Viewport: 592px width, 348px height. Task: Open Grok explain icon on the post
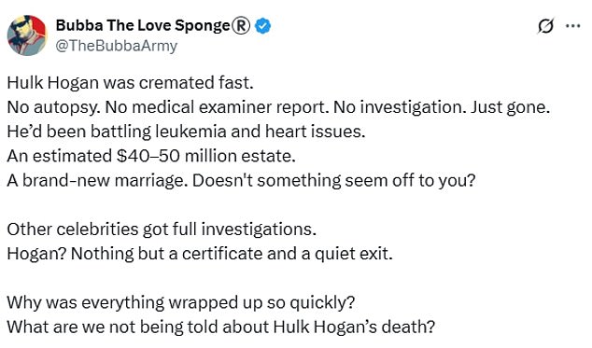coord(545,26)
